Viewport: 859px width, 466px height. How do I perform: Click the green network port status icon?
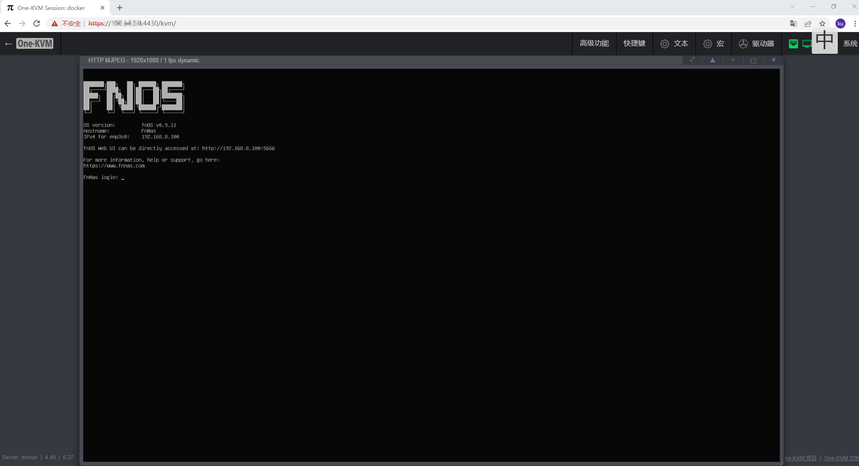[x=793, y=43]
